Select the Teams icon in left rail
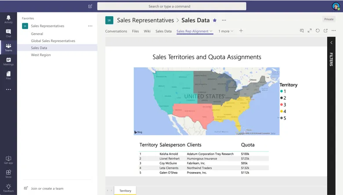The height and width of the screenshot is (195, 343). (8, 46)
